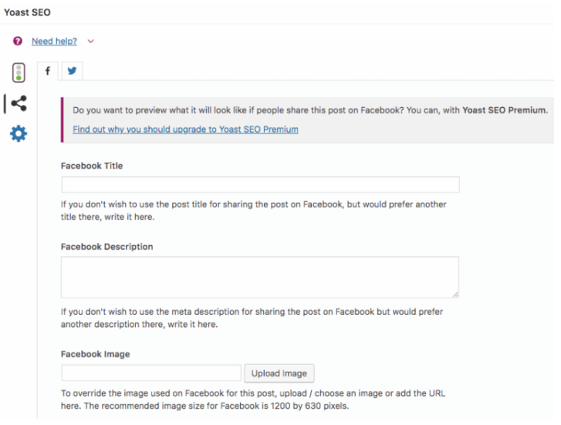
Task: Expand the help chevron next to Need help
Action: point(90,41)
